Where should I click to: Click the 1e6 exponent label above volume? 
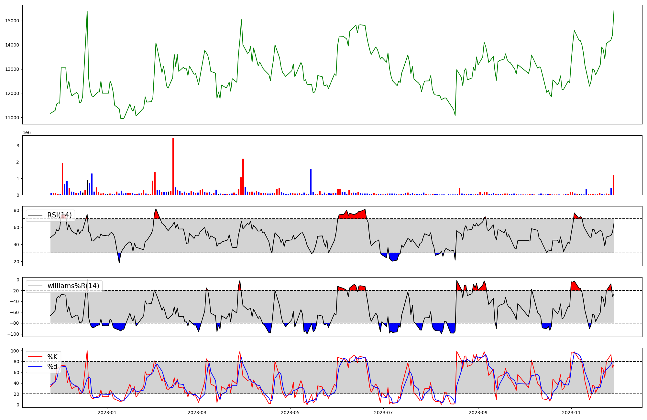click(x=27, y=133)
